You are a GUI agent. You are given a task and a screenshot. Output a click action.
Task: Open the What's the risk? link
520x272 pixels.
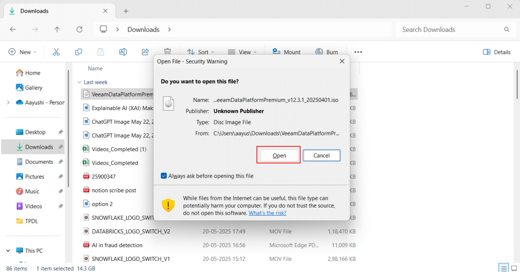point(268,213)
